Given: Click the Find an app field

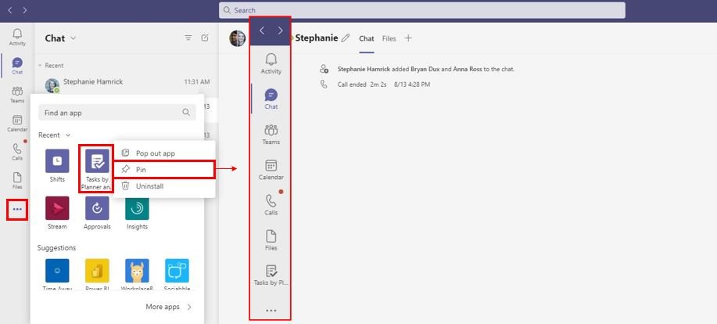Looking at the screenshot, I should (x=117, y=112).
